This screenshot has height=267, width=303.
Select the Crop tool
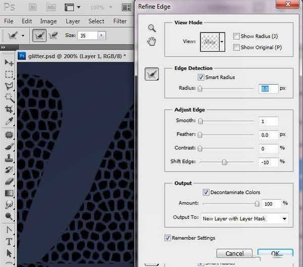click(x=9, y=110)
